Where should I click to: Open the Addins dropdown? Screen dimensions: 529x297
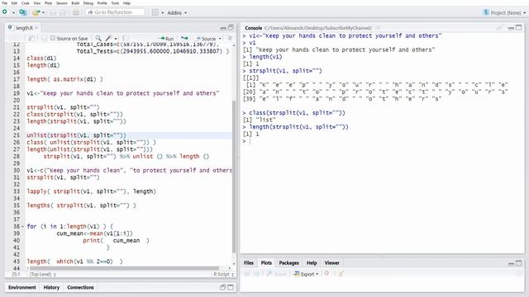click(177, 13)
